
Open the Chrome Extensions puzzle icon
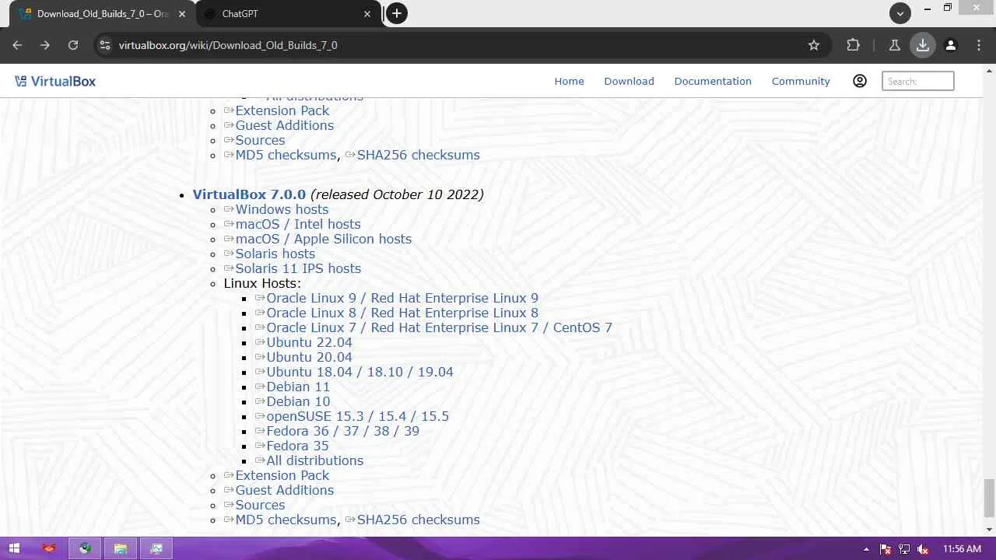[x=854, y=45]
